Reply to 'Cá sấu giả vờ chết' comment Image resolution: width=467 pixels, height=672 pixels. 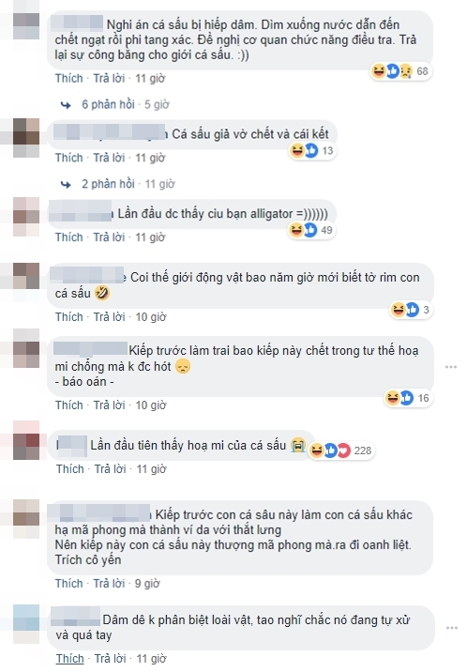[109, 158]
